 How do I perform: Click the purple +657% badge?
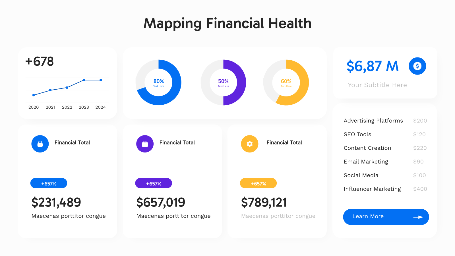point(154,183)
